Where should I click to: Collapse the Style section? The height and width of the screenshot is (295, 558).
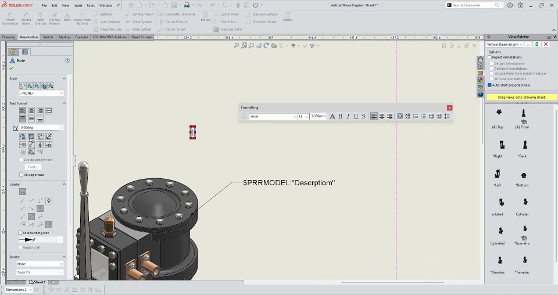pyautogui.click(x=64, y=78)
